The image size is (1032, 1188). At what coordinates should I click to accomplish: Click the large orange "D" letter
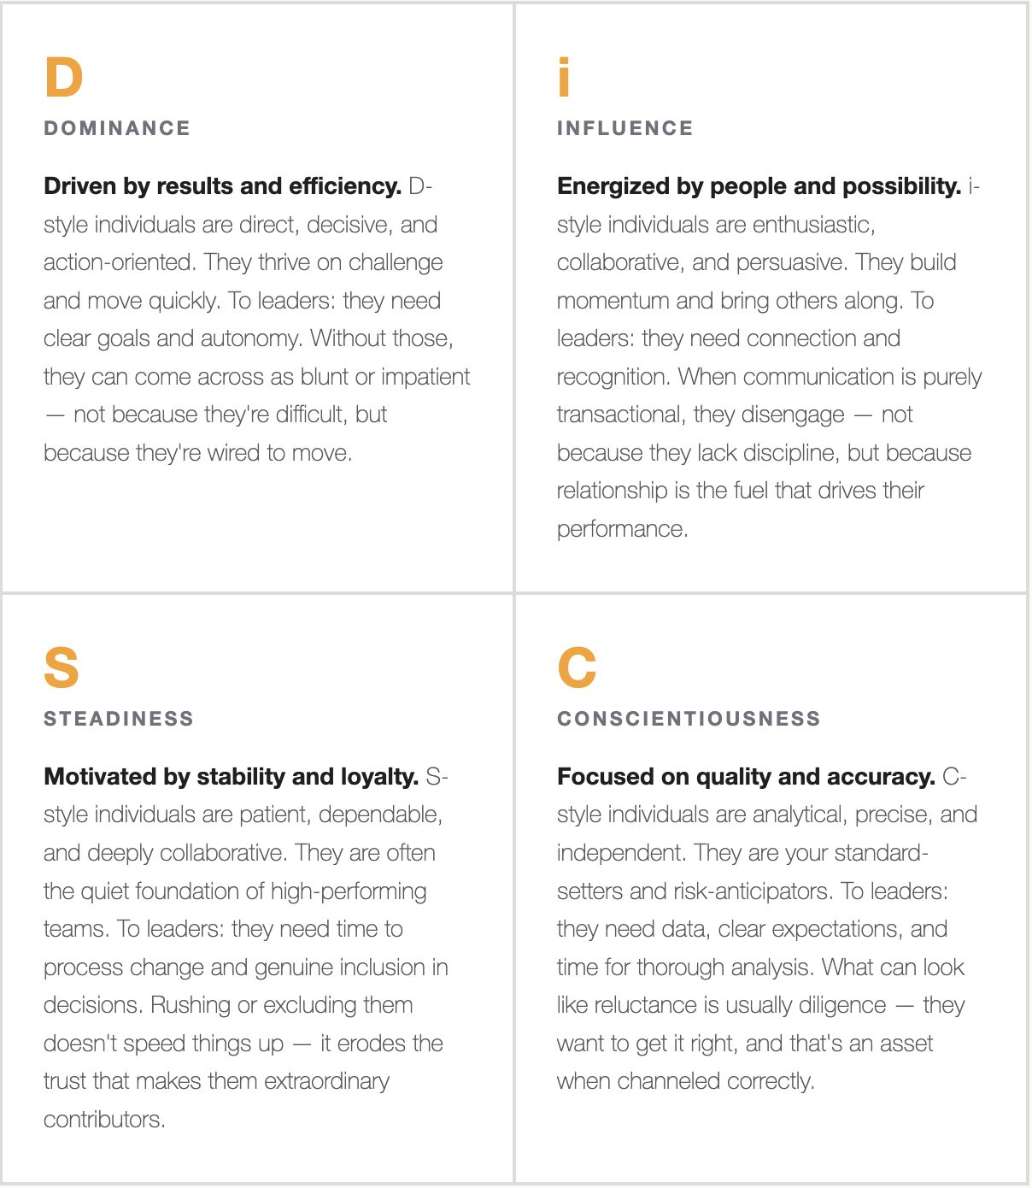coord(63,77)
